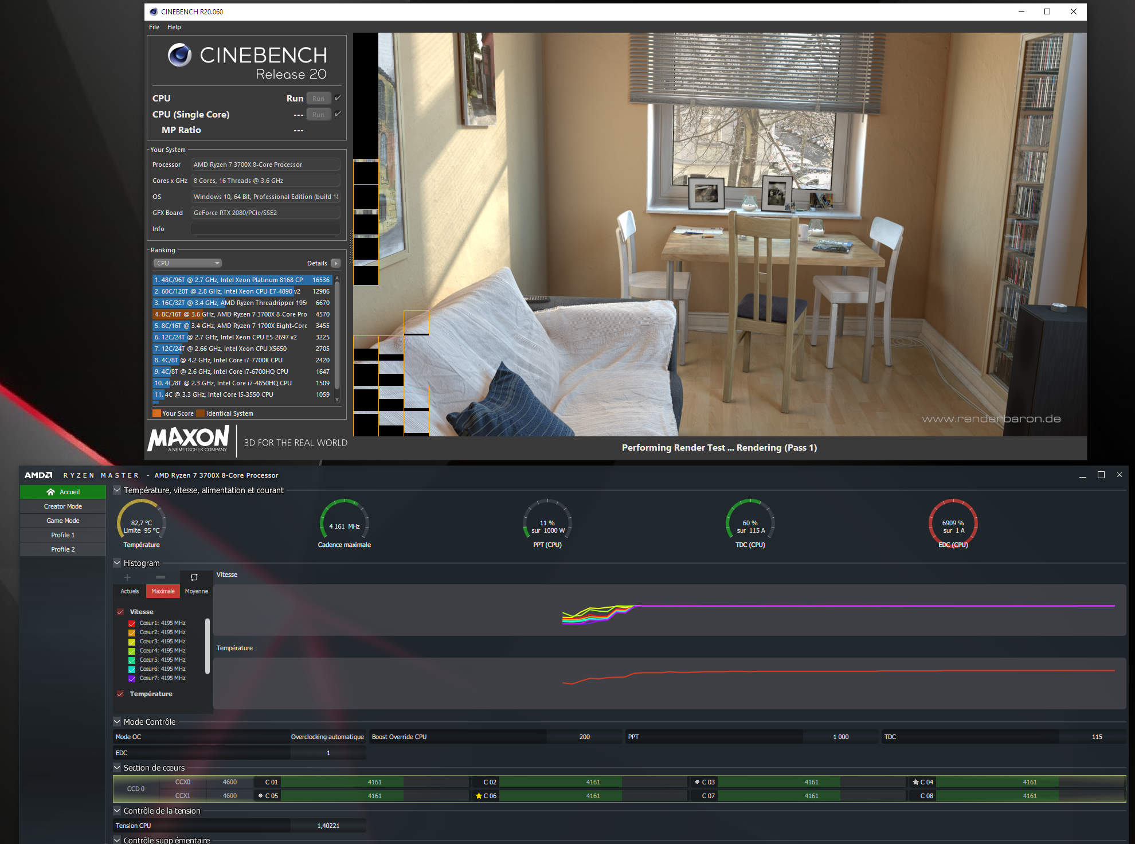
Task: Open the CPU ranking dropdown
Action: [x=187, y=263]
